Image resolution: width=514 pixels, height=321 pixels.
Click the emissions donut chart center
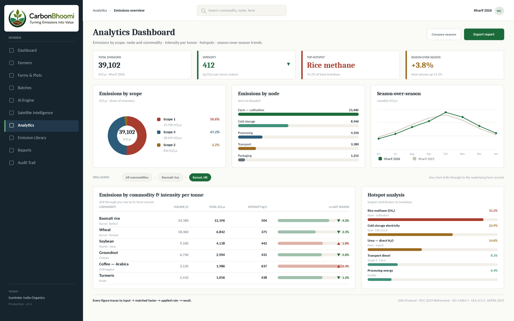tap(127, 136)
